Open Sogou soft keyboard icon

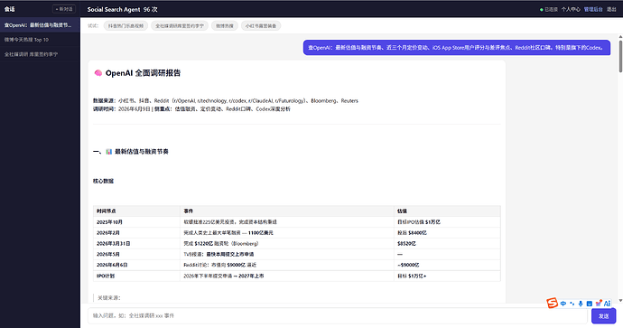coord(590,304)
